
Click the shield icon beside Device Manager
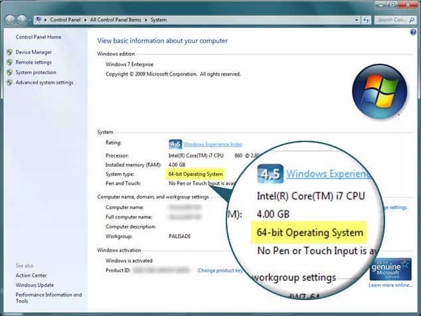(x=10, y=52)
